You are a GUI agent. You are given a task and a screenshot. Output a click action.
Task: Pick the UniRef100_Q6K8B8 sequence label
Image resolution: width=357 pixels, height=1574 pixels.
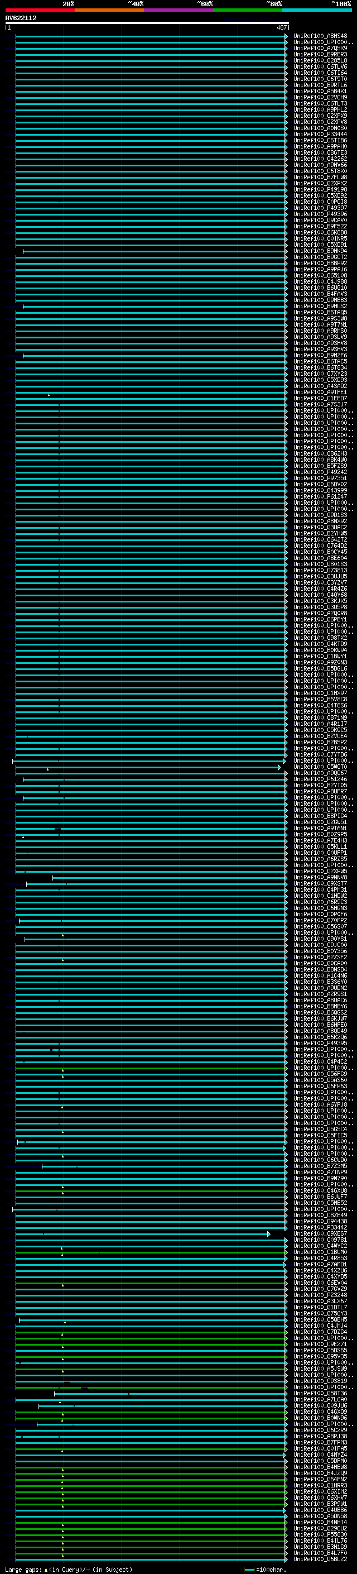[320, 232]
